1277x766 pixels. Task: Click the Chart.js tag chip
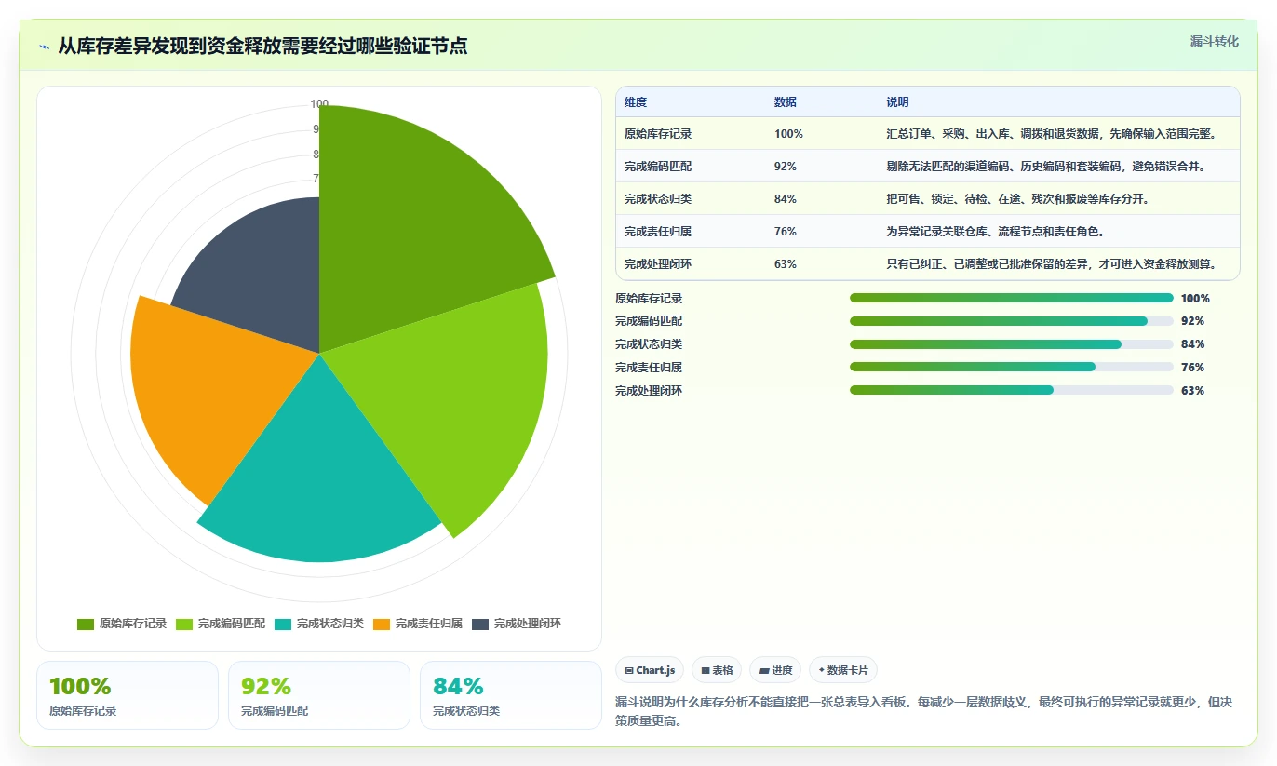click(650, 670)
